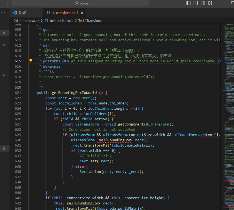Click the getBoundingBoxToWorld method name
The width and height of the screenshot is (234, 210).
[74, 93]
